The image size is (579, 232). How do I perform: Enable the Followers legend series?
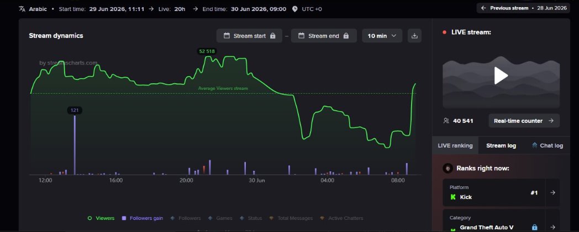(x=186, y=218)
